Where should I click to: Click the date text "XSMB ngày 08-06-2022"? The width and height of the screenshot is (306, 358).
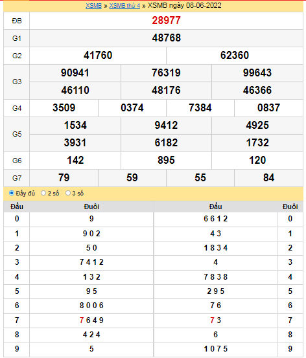[185, 5]
